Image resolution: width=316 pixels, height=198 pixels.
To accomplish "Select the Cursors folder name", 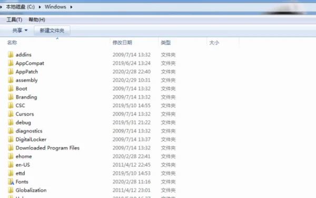I will (25, 114).
